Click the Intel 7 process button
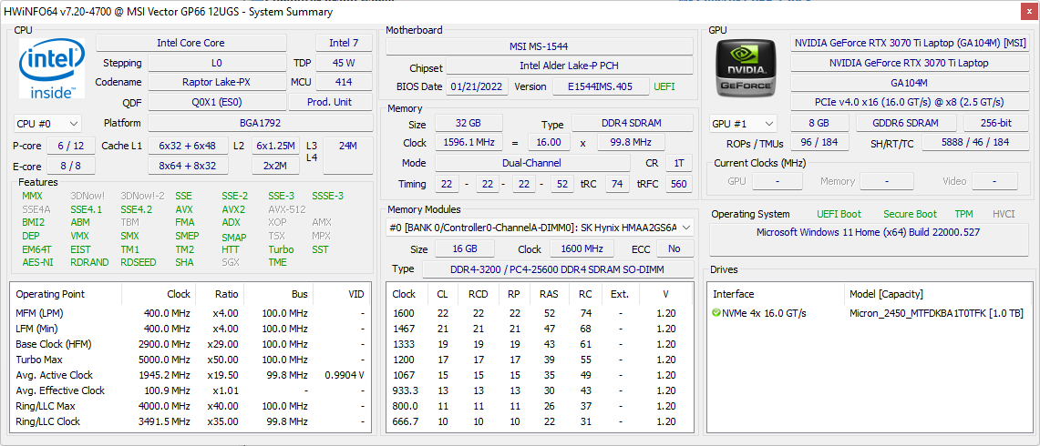The height and width of the screenshot is (446, 1040). (344, 43)
